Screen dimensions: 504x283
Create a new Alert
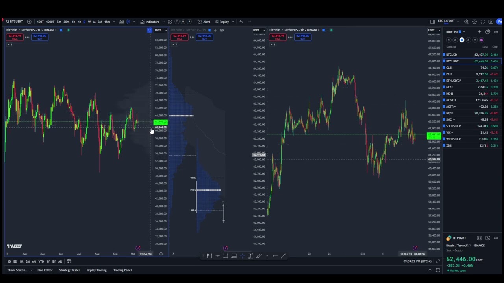click(204, 22)
